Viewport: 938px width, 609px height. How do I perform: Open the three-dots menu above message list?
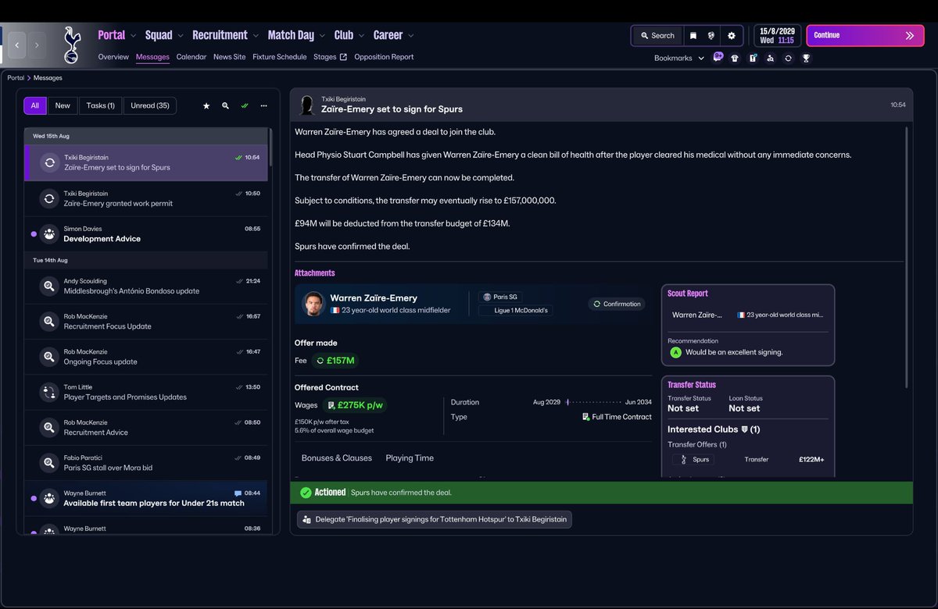pyautogui.click(x=264, y=105)
